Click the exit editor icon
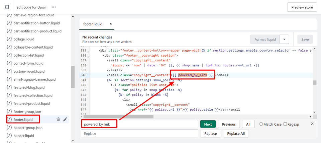The height and width of the screenshot is (143, 321). (7, 7)
